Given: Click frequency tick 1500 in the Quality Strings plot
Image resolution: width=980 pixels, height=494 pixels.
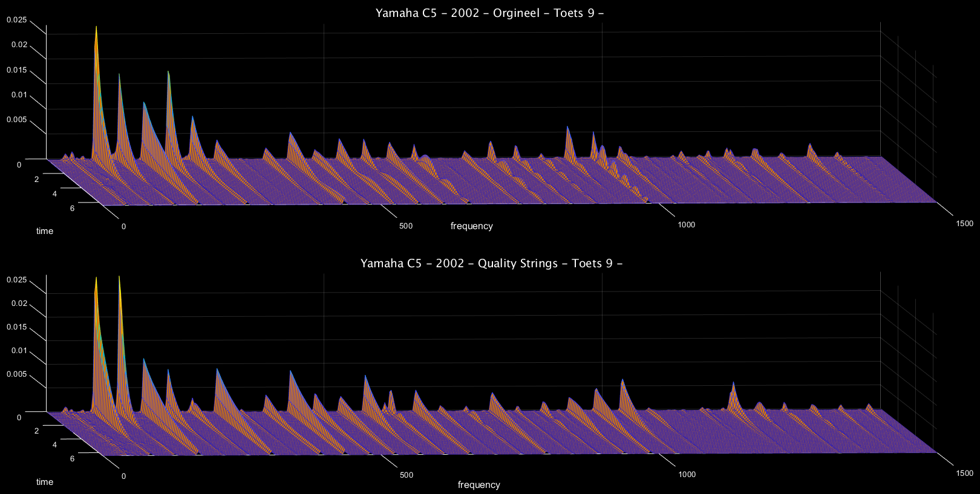Looking at the screenshot, I should [964, 473].
